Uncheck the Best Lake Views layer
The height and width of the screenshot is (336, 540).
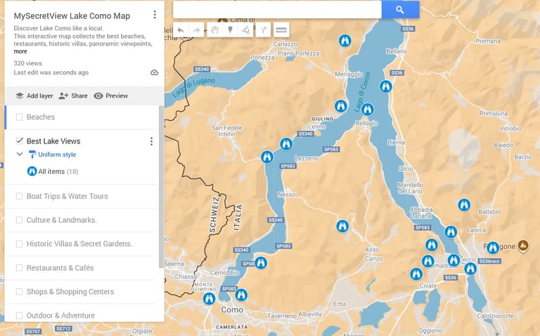19,141
